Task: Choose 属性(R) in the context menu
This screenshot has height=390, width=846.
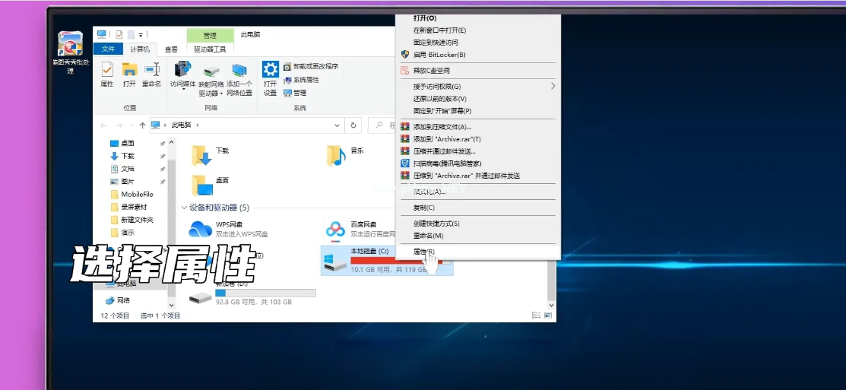Action: (x=423, y=251)
